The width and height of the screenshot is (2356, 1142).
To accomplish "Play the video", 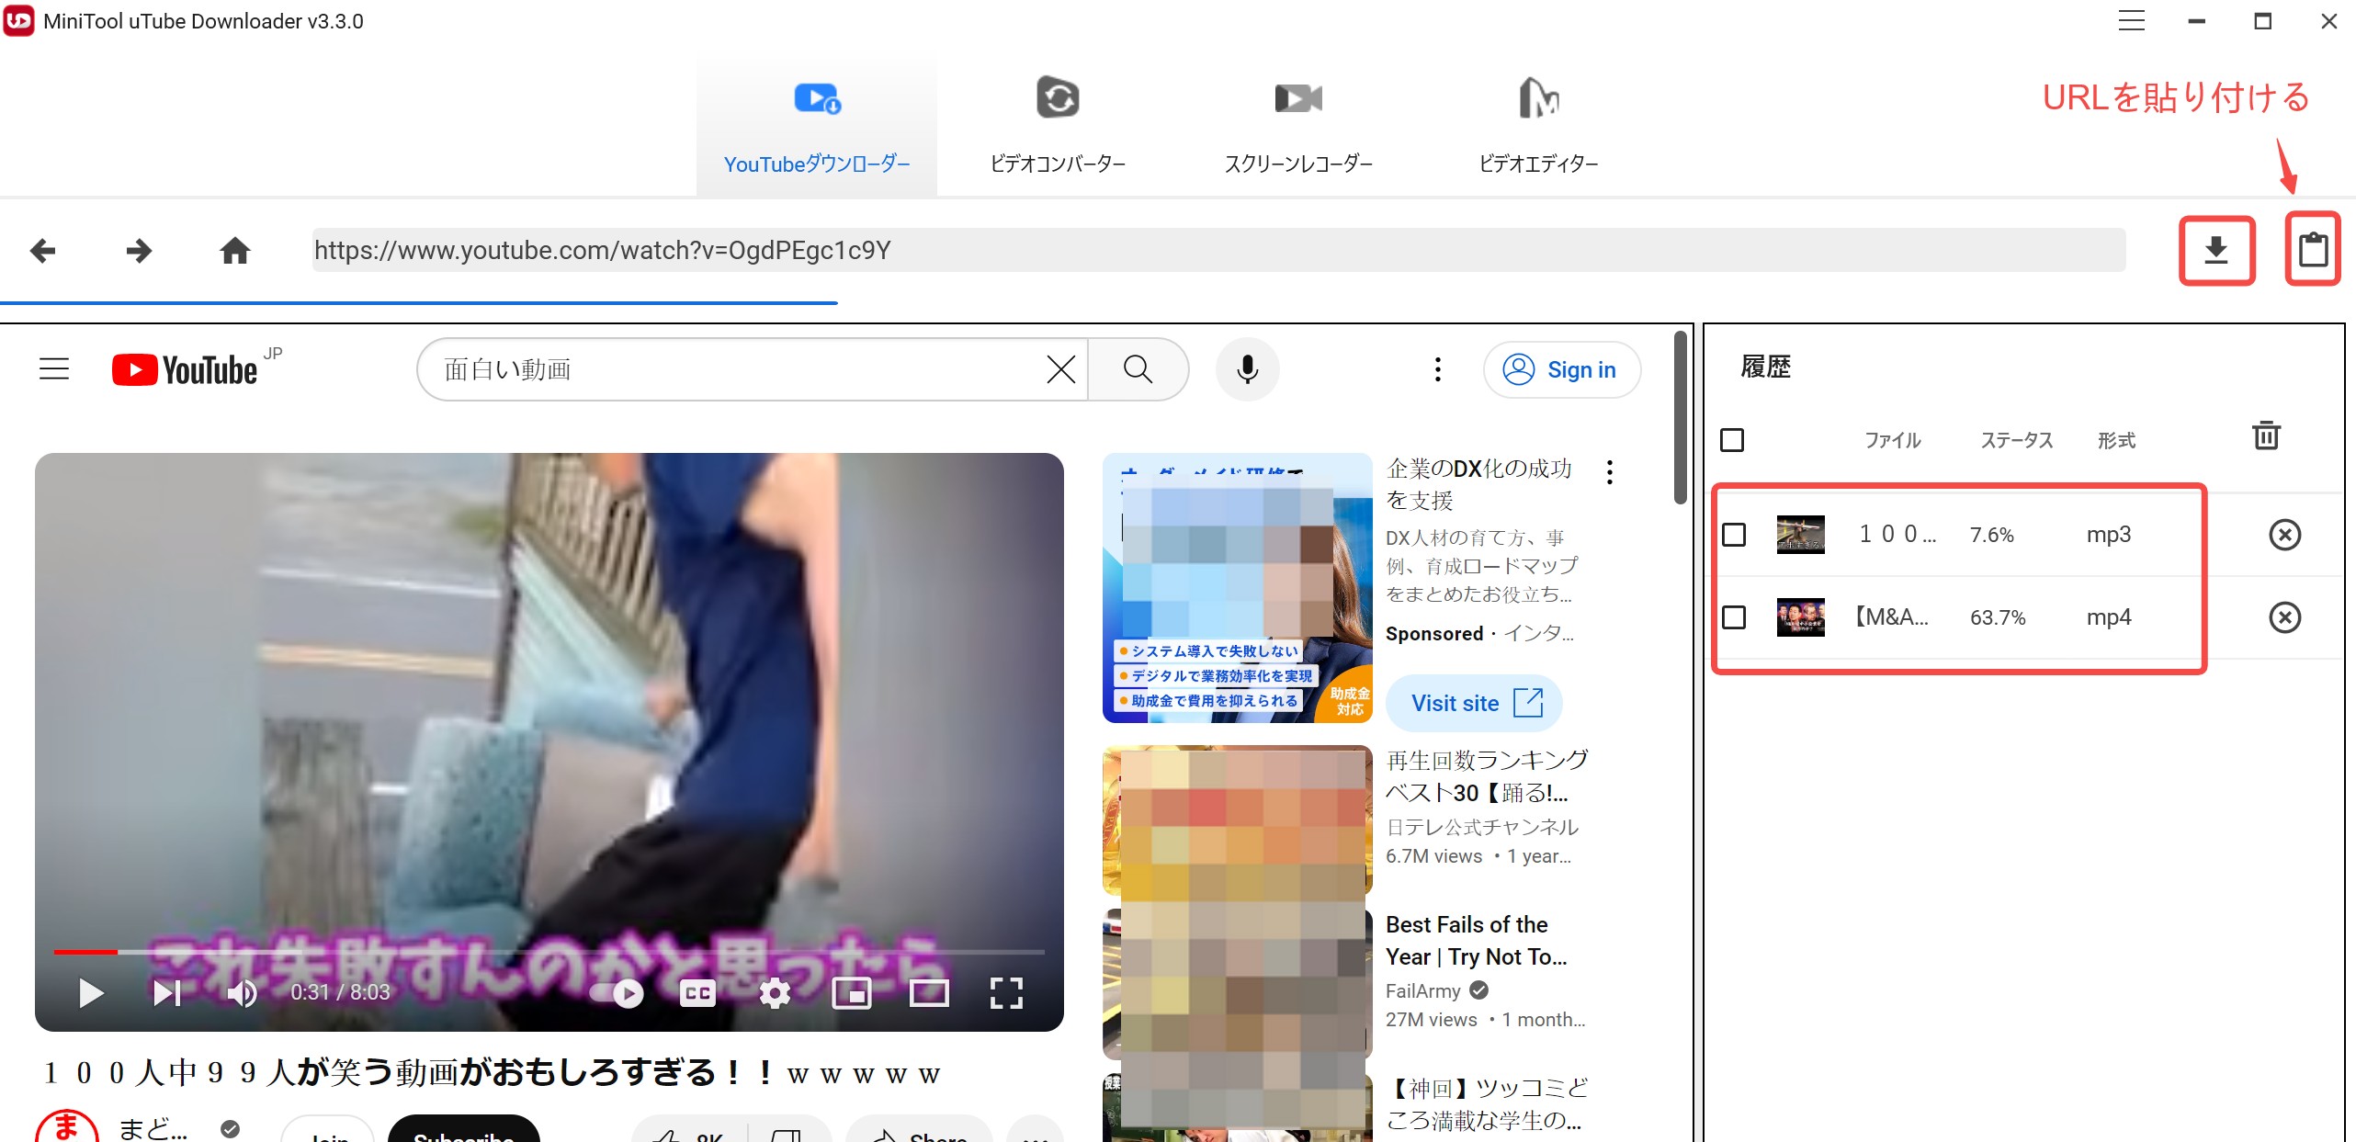I will pyautogui.click(x=90, y=993).
